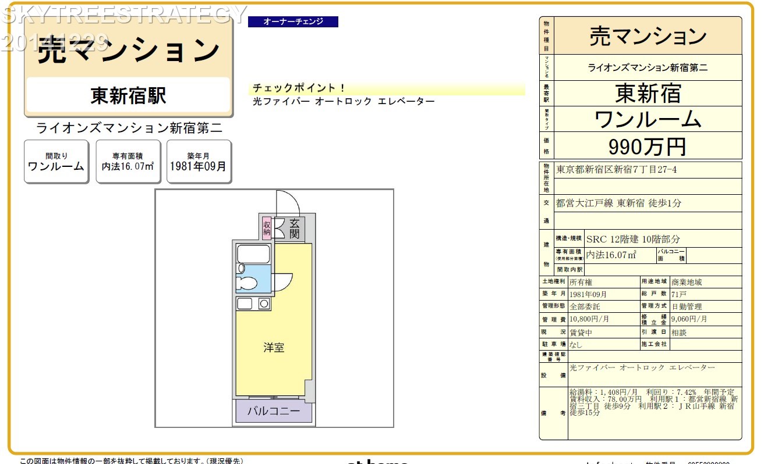Click the チェックポイント！ heading
The image size is (764, 464).
(299, 88)
